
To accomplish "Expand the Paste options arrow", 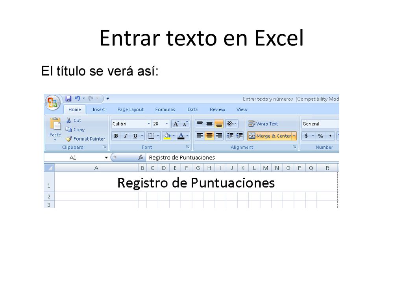I will tap(55, 140).
